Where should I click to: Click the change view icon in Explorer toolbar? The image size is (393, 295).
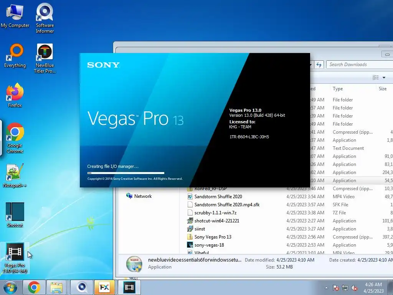(x=375, y=78)
